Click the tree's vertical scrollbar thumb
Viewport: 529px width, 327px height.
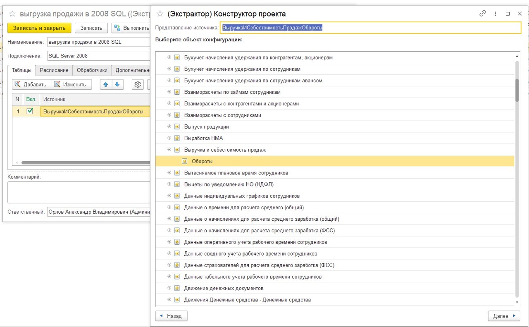click(517, 90)
